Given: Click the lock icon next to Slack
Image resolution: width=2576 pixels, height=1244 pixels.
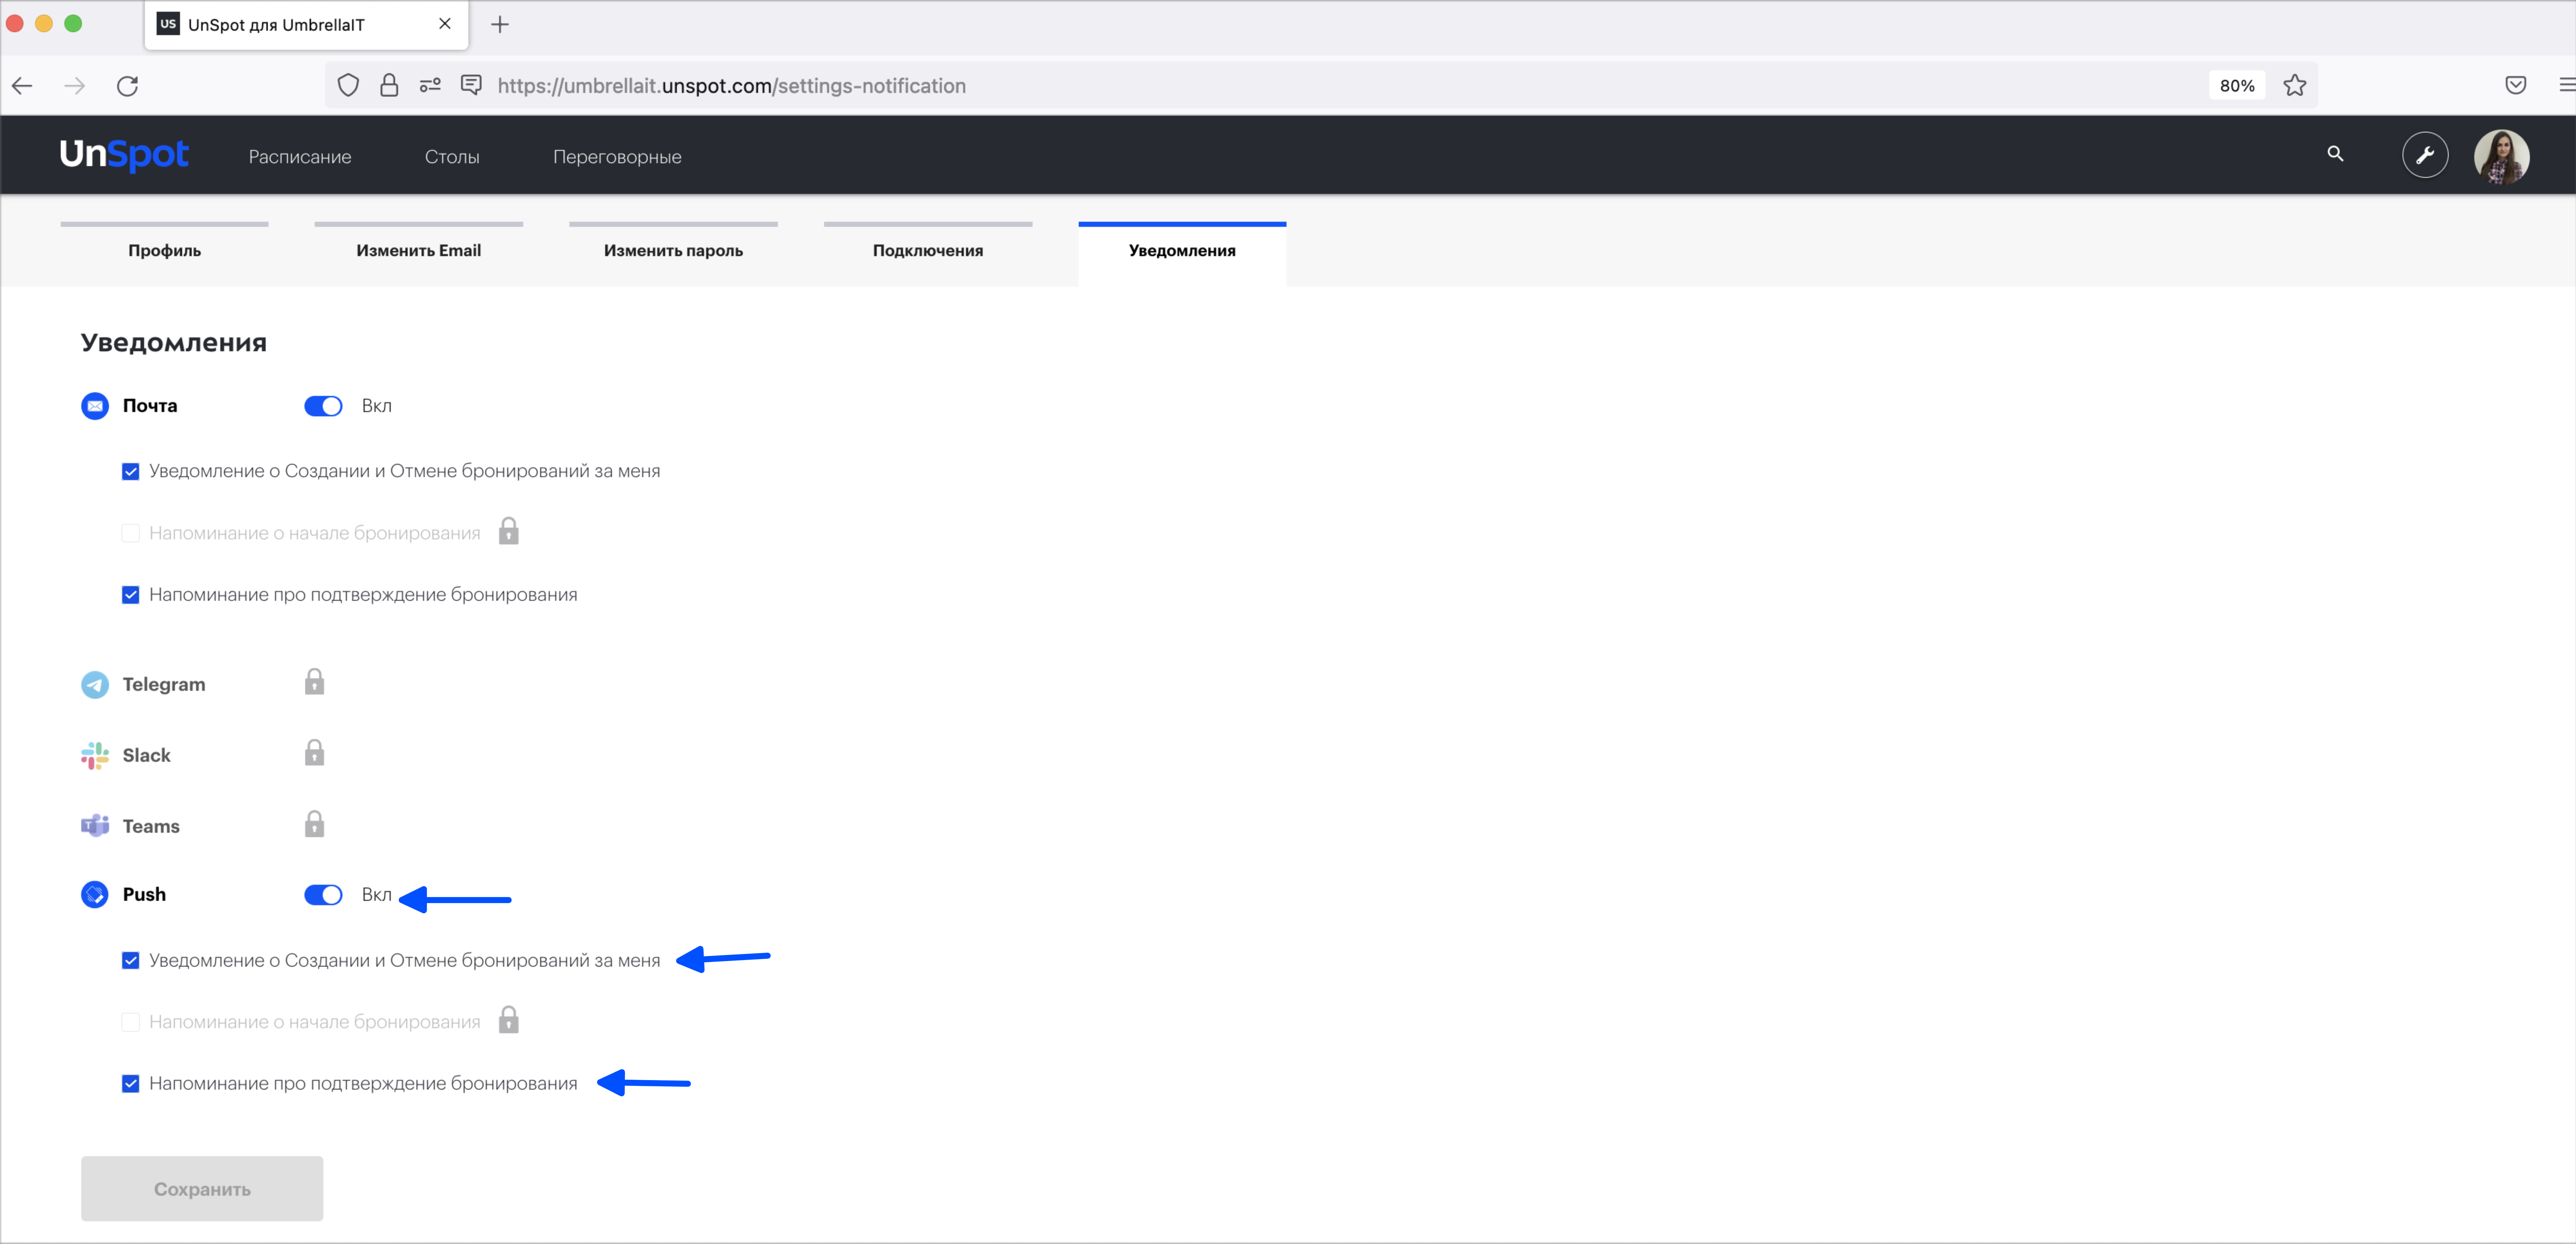Looking at the screenshot, I should click(x=314, y=753).
